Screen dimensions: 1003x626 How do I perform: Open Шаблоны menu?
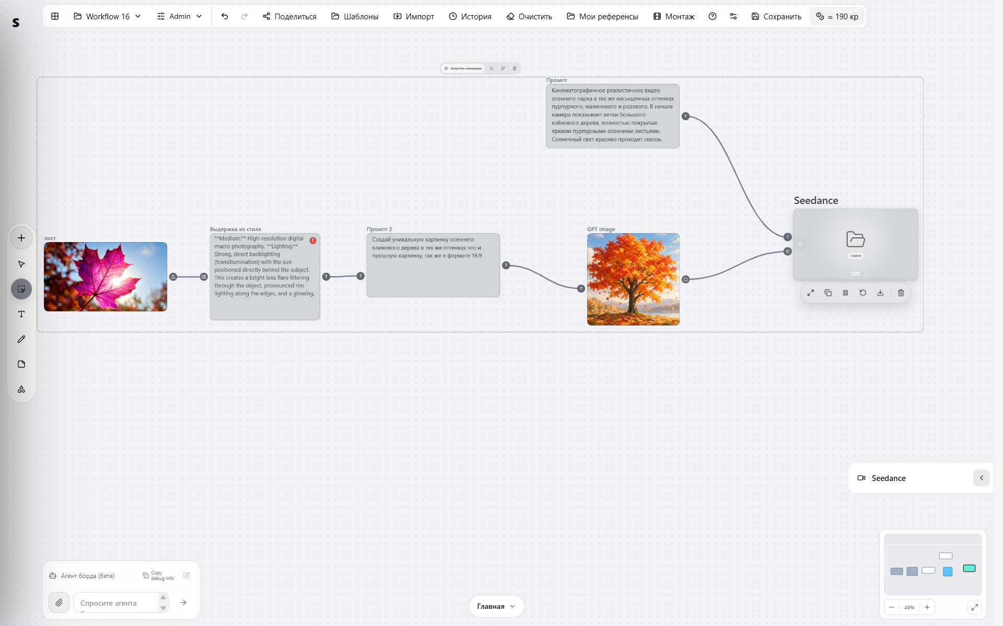[x=355, y=16]
